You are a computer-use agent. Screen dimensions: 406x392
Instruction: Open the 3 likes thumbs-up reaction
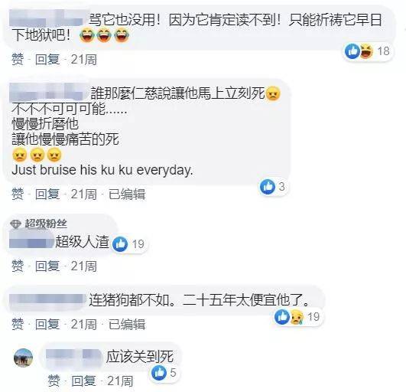(x=268, y=187)
